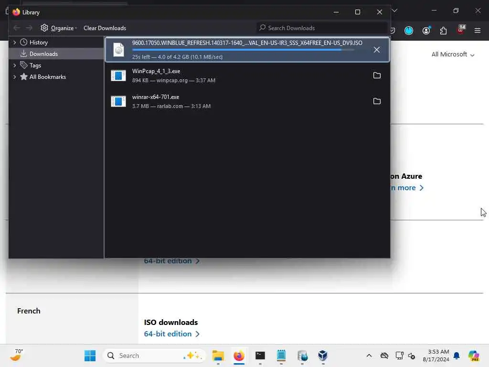
Task: Click the cloud sync off tray icon
Action: point(384,356)
